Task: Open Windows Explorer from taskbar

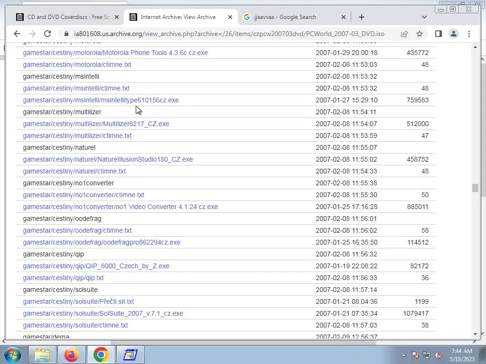Action: [x=42, y=355]
